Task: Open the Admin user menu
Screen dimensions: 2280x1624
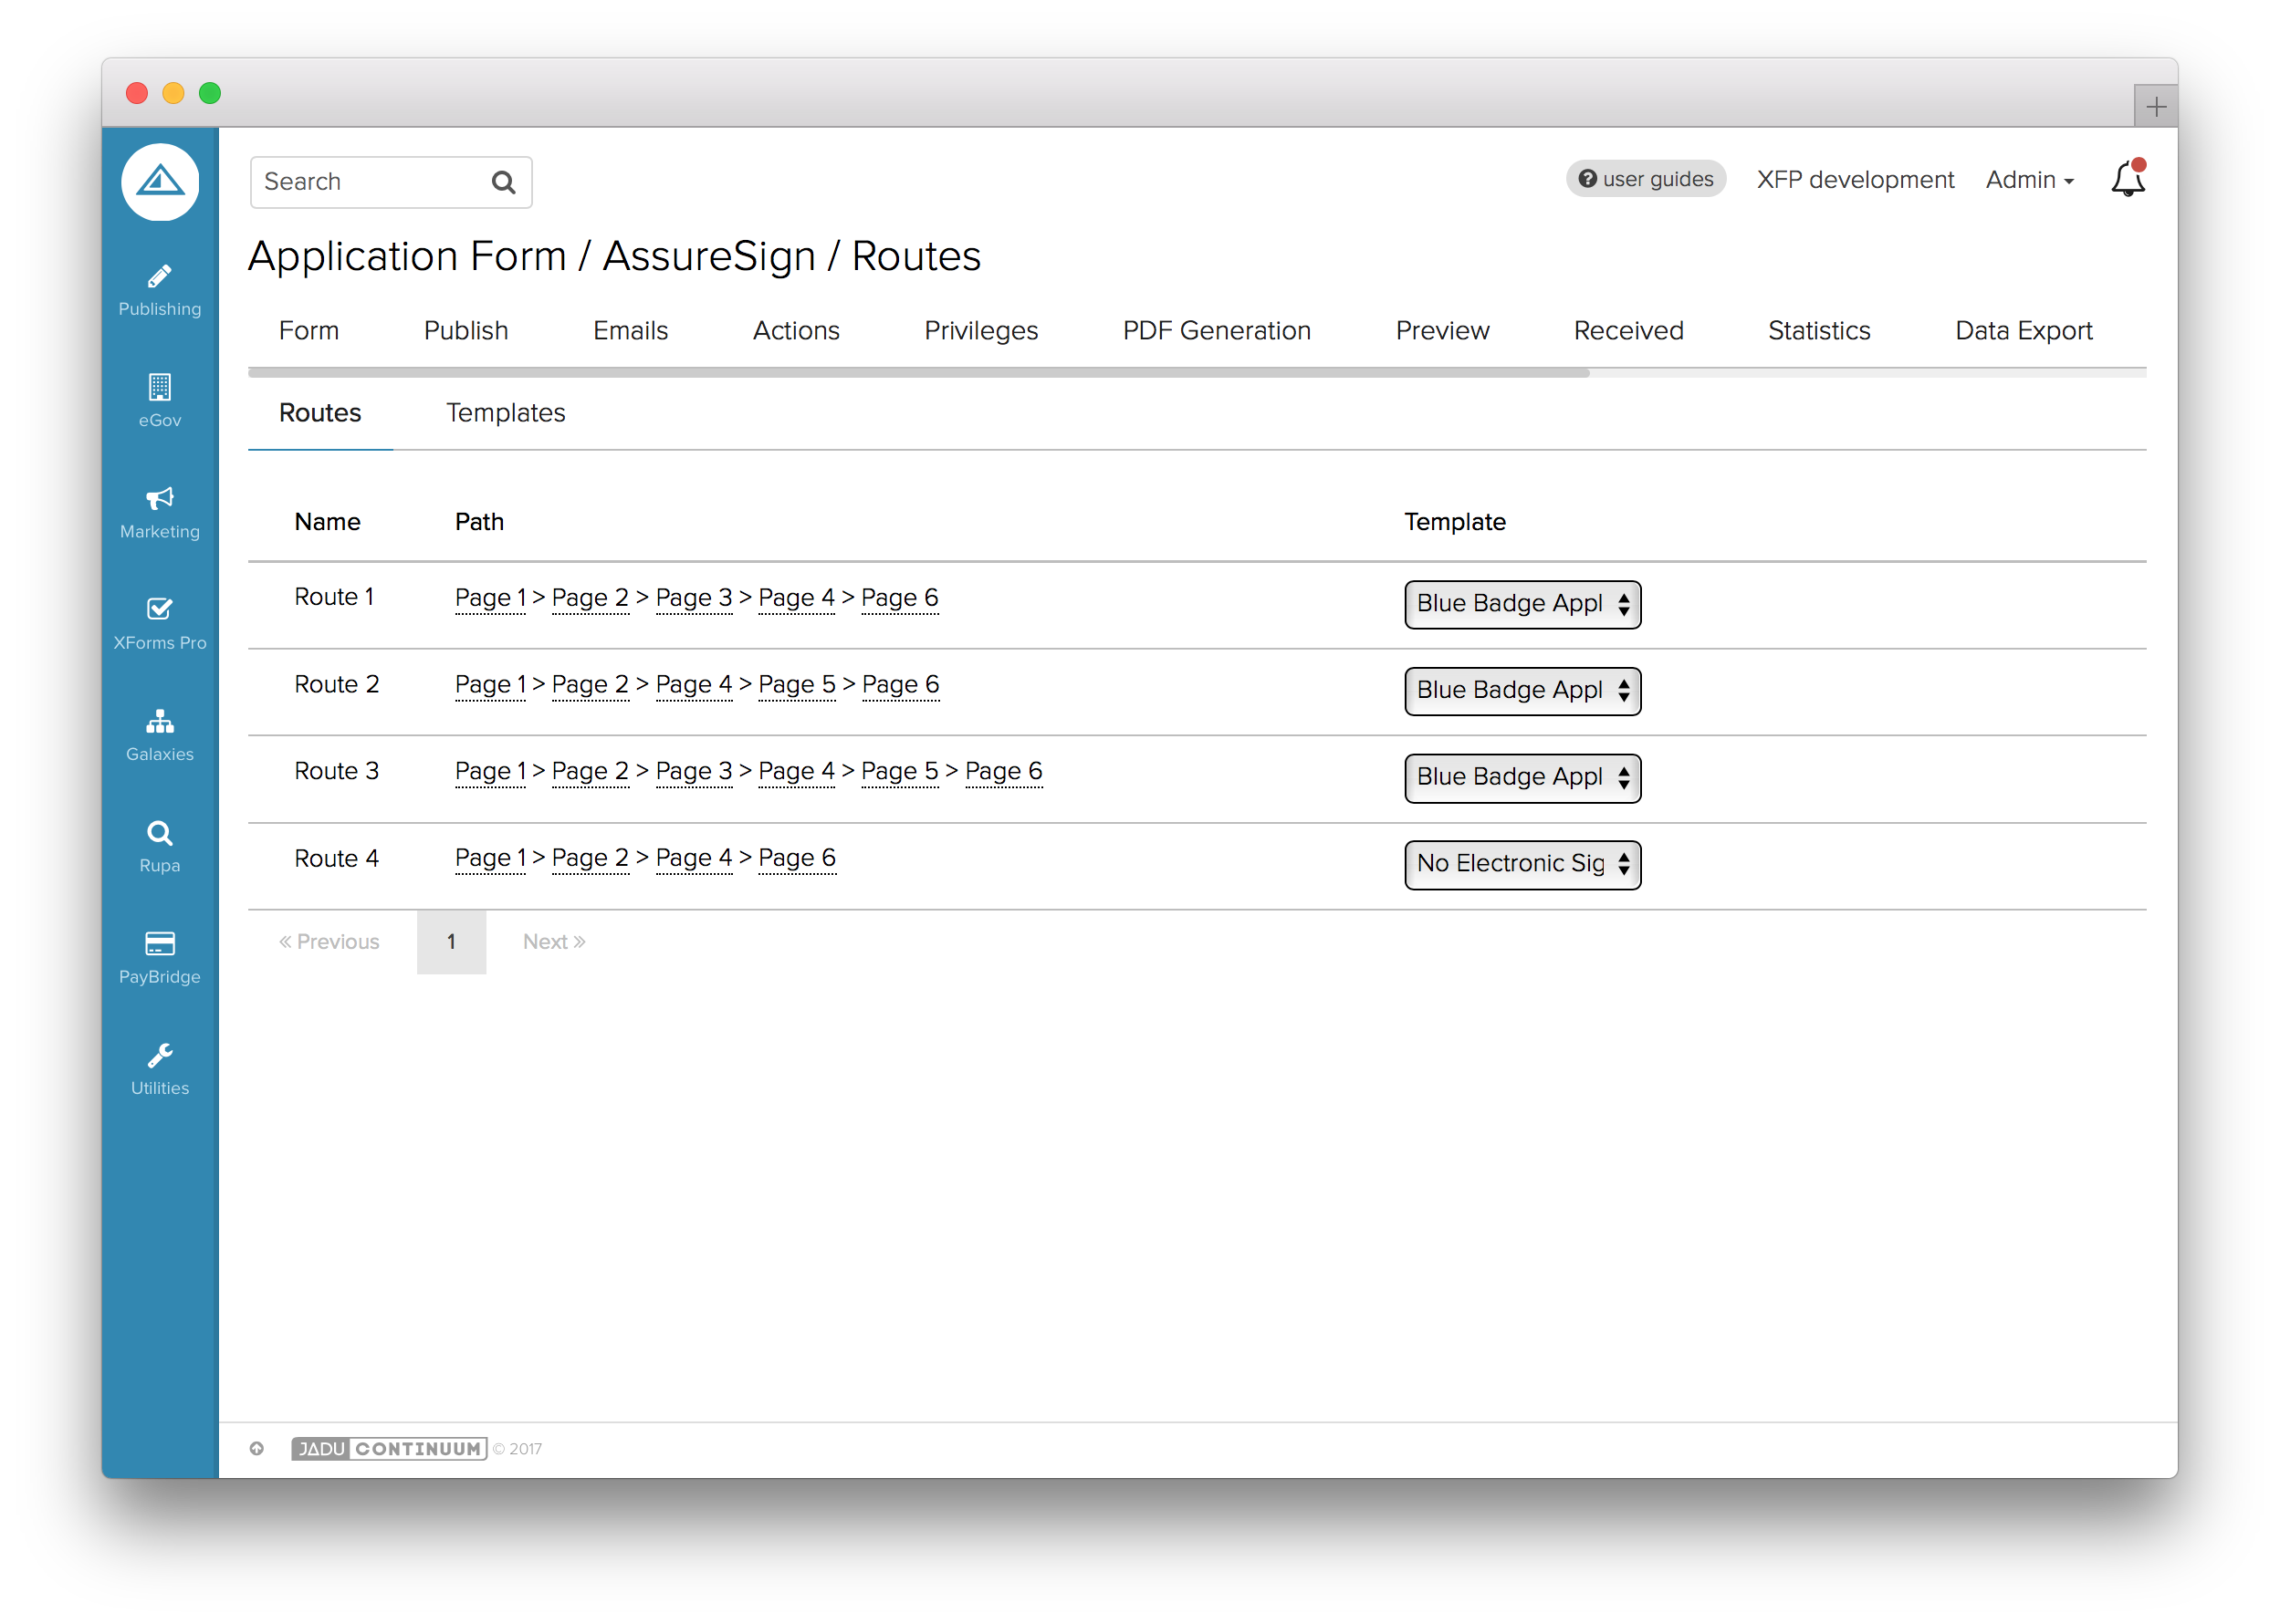Action: [2029, 180]
